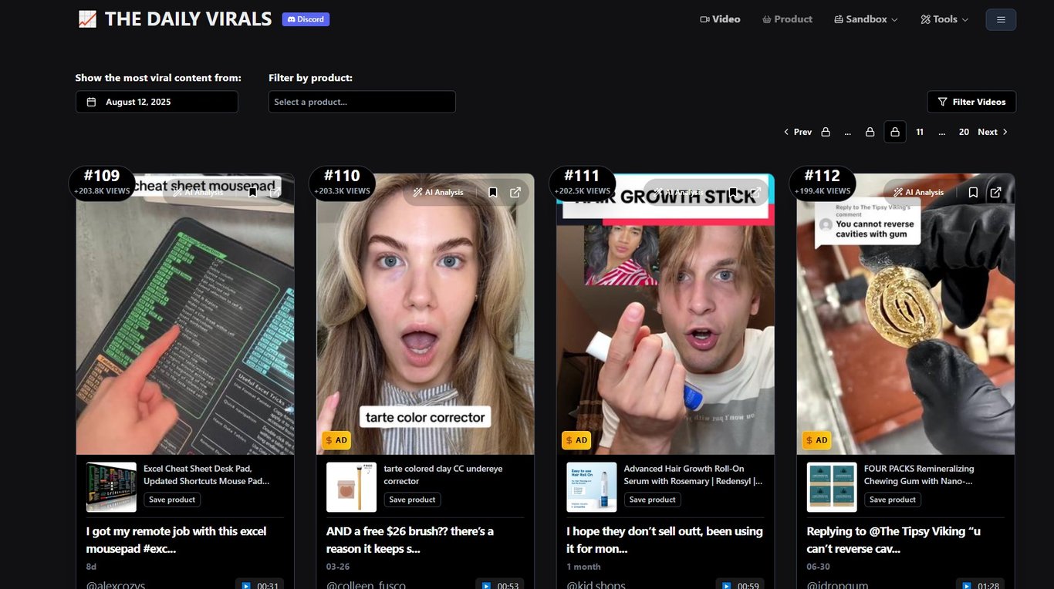Screen dimensions: 1054x589
Task: Save product FOUR PACKS Remineralizing Chewing Gum
Action: tap(893, 500)
